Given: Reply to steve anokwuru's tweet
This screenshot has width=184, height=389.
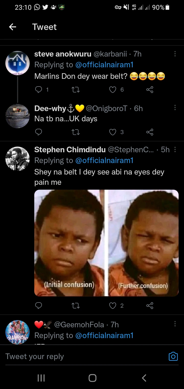Looking at the screenshot, I should click(x=38, y=89).
